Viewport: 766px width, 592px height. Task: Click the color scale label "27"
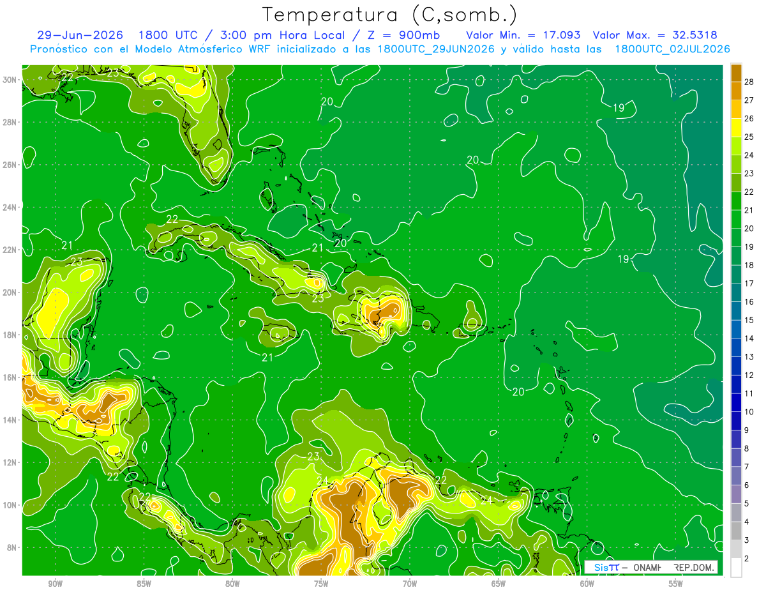click(x=749, y=100)
